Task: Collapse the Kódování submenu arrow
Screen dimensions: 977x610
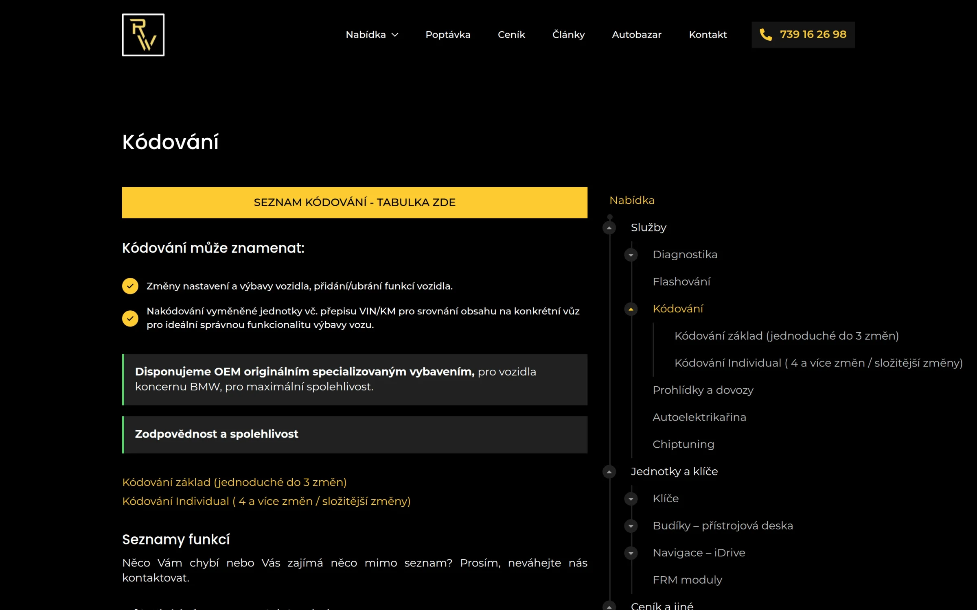Action: (x=631, y=309)
